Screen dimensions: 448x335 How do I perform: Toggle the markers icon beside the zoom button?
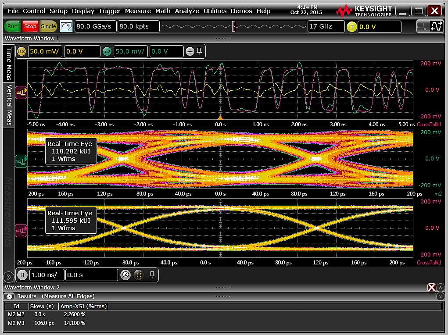(138, 275)
